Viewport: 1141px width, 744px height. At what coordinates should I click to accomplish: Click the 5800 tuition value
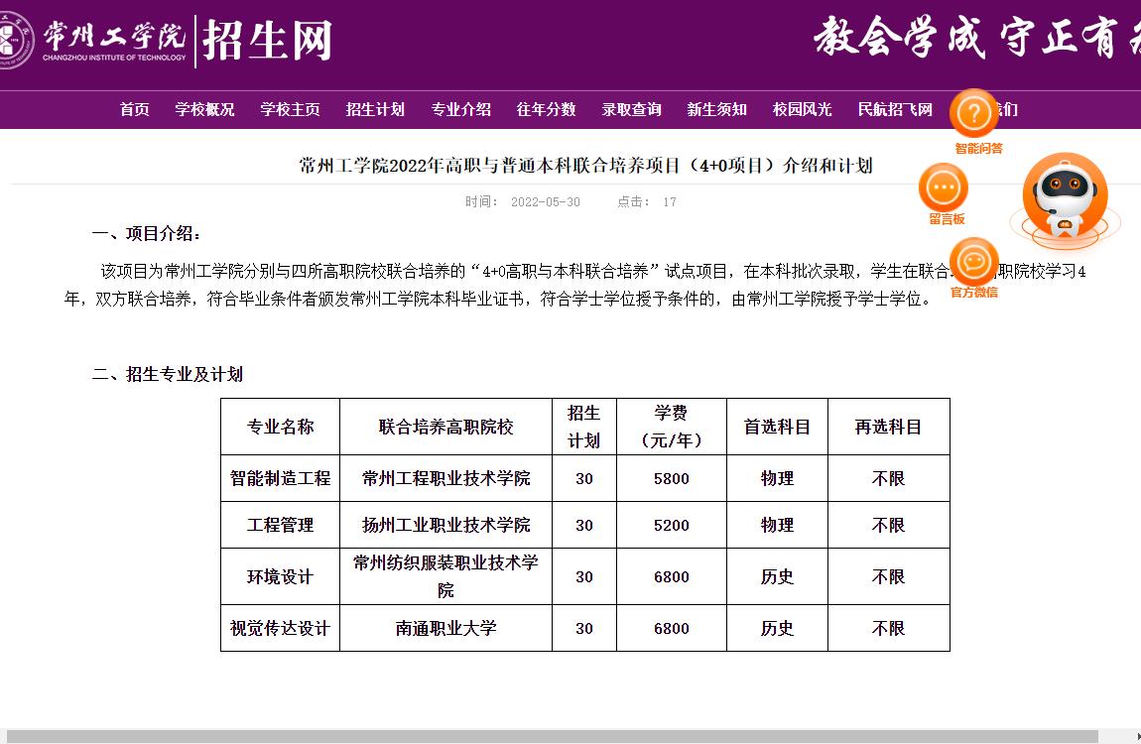click(x=672, y=478)
